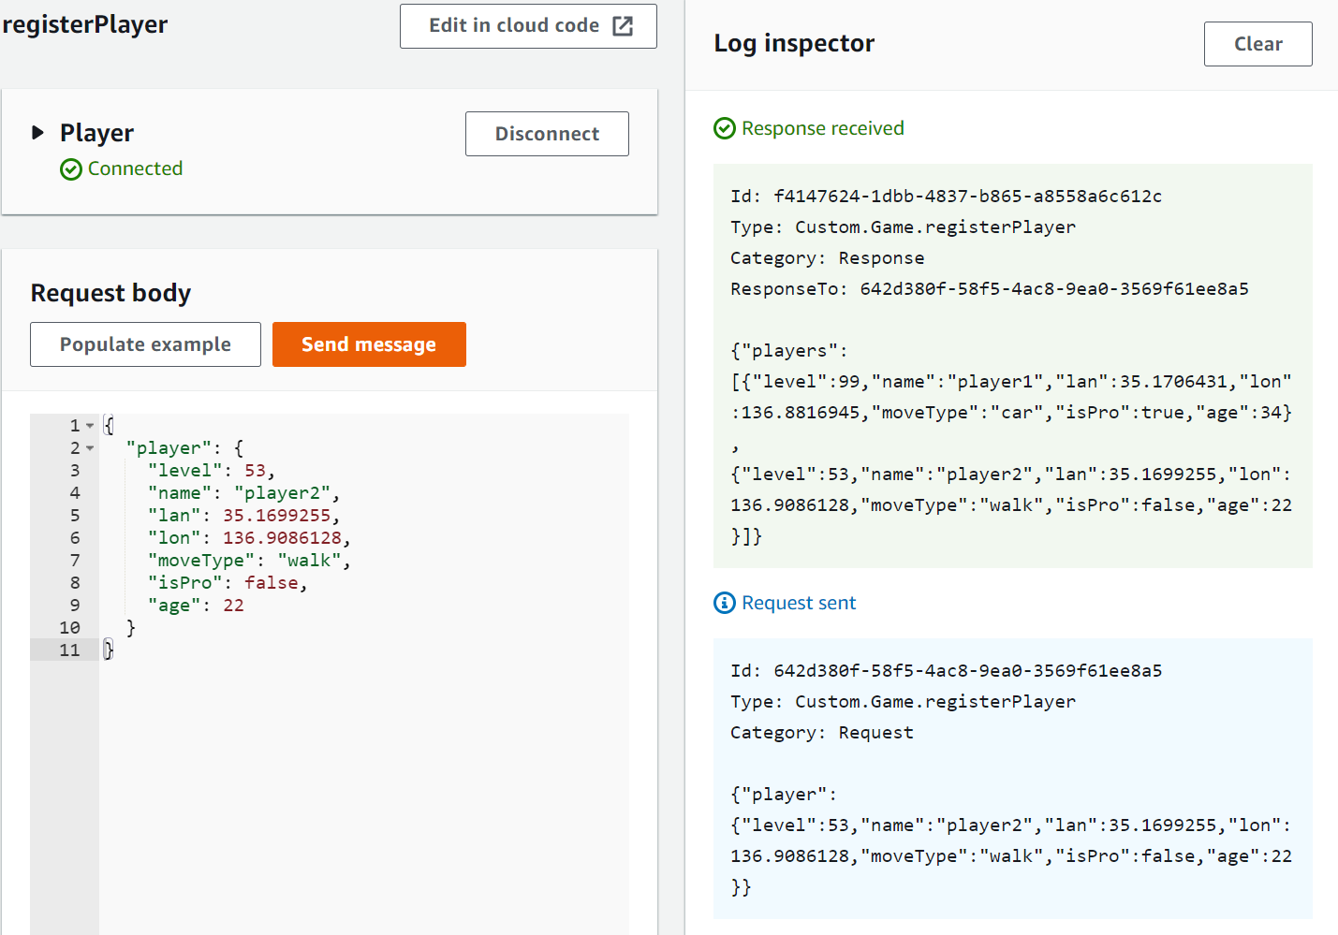This screenshot has width=1338, height=935.
Task: Click the green Connected checkmark icon
Action: (x=71, y=169)
